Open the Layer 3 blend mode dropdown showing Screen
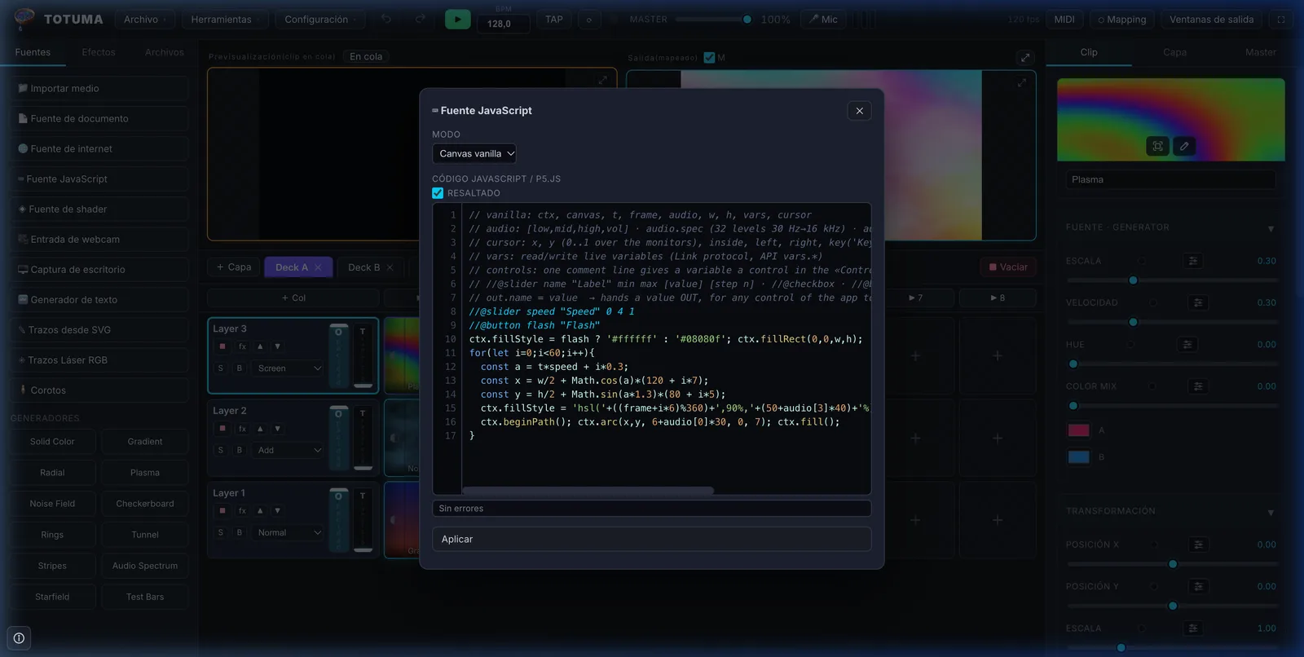Screen dimensions: 1304x657 289,368
